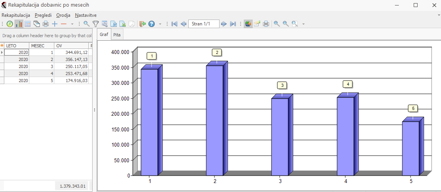Switch to the Pita tab
This screenshot has width=441, height=192.
click(x=117, y=34)
